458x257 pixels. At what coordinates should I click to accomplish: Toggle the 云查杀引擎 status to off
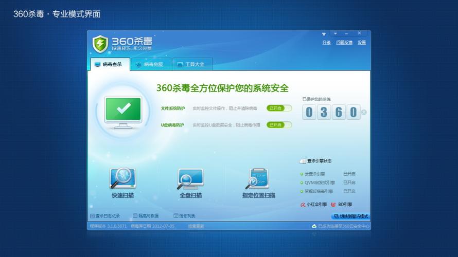[349, 174]
